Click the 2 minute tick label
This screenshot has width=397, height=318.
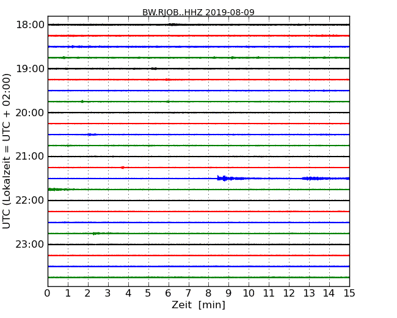pyautogui.click(x=87, y=294)
